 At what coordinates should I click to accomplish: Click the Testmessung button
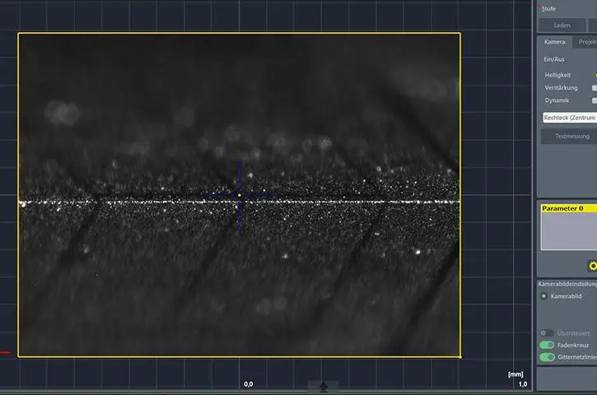tap(568, 137)
